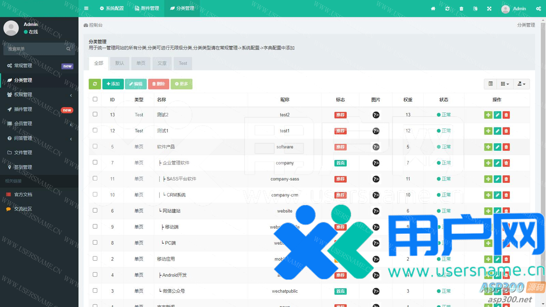The image size is (546, 307).
Task: Click the delete icon in company-crm row
Action: coord(506,195)
